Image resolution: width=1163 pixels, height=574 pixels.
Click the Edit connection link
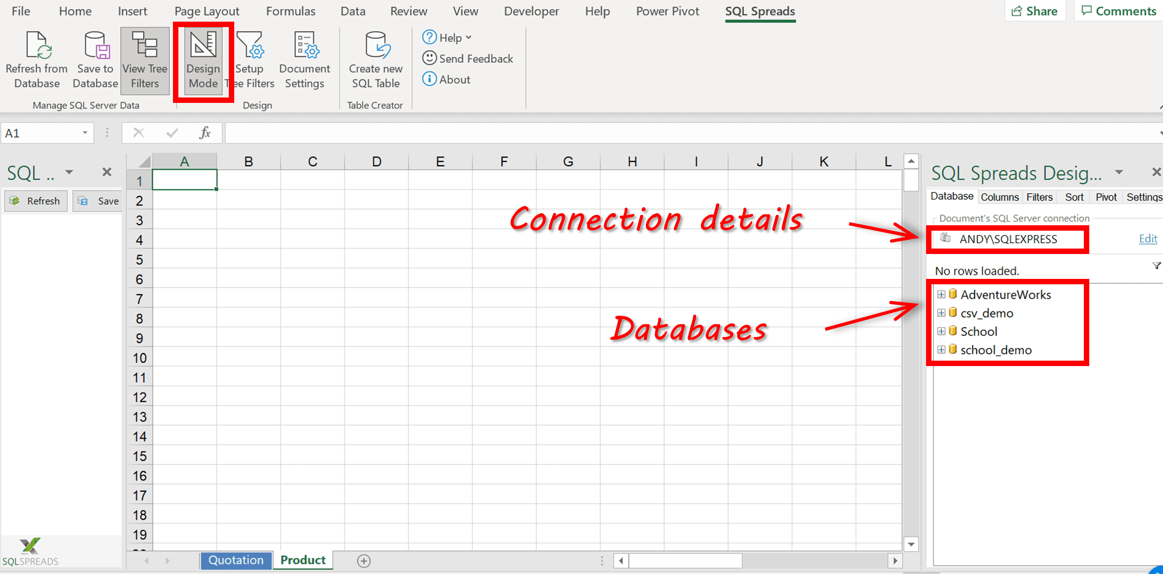pos(1148,239)
